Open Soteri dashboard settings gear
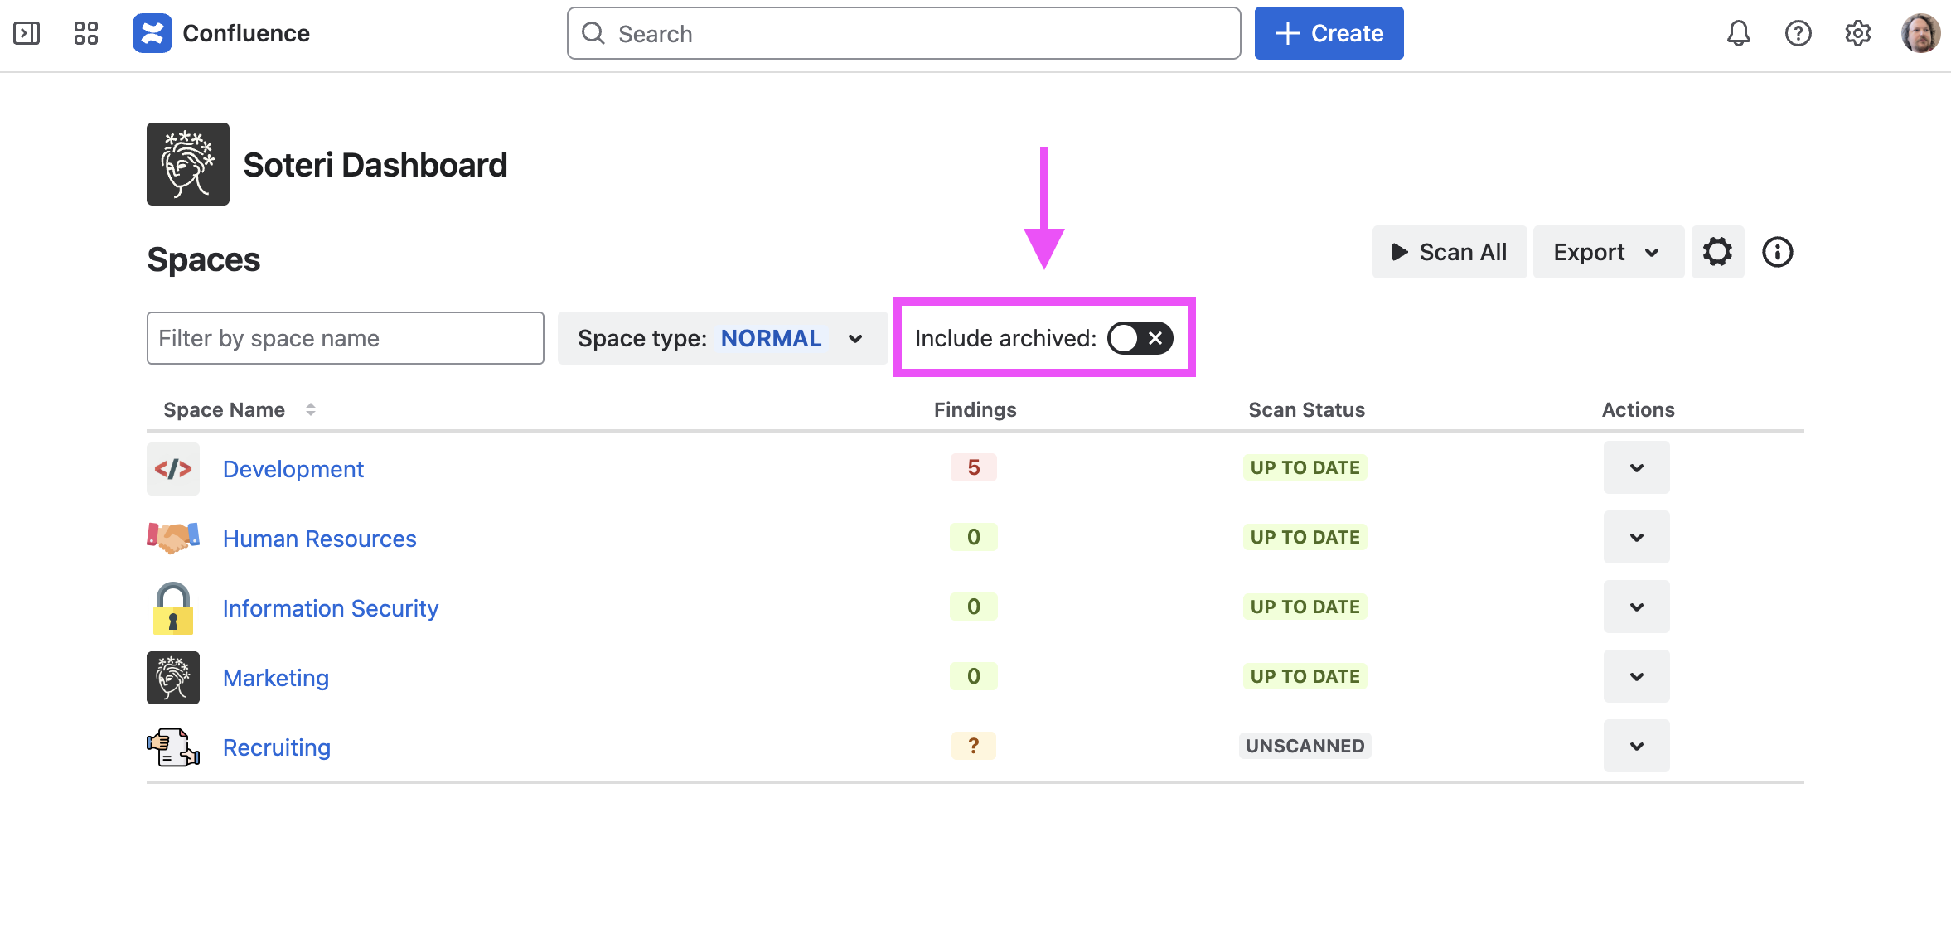The image size is (1951, 943). point(1717,252)
